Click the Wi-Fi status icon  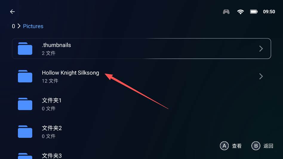(240, 12)
